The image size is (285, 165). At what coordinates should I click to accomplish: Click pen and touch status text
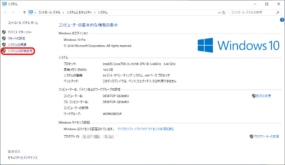pyautogui.click(x=139, y=81)
